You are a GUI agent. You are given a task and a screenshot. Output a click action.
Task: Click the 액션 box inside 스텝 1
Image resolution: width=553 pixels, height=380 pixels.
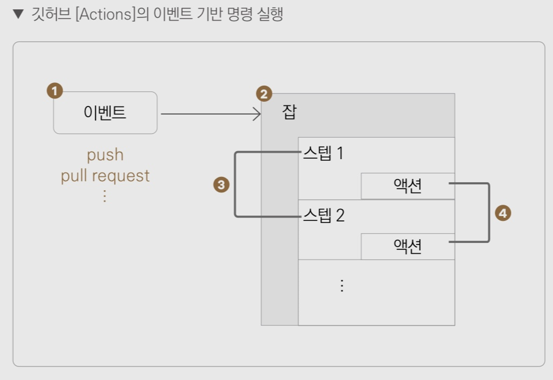pyautogui.click(x=407, y=186)
